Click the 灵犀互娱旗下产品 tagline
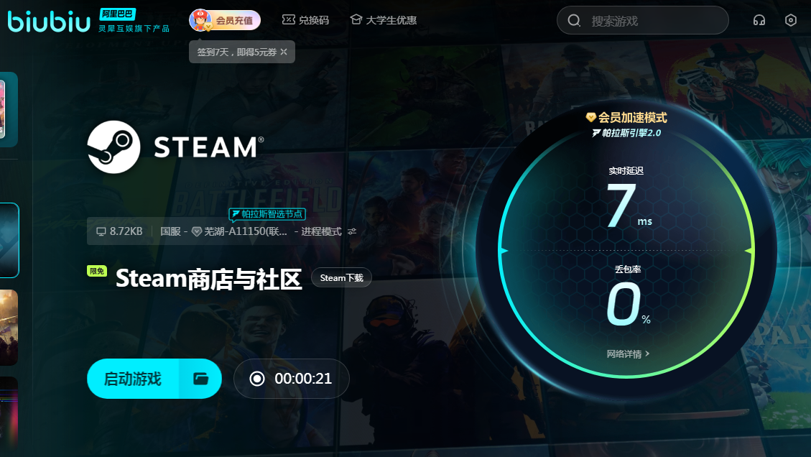This screenshot has height=457, width=811. click(x=134, y=29)
